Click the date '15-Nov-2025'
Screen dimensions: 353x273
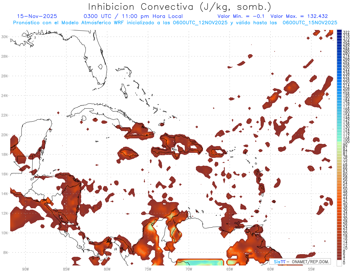tap(37, 16)
